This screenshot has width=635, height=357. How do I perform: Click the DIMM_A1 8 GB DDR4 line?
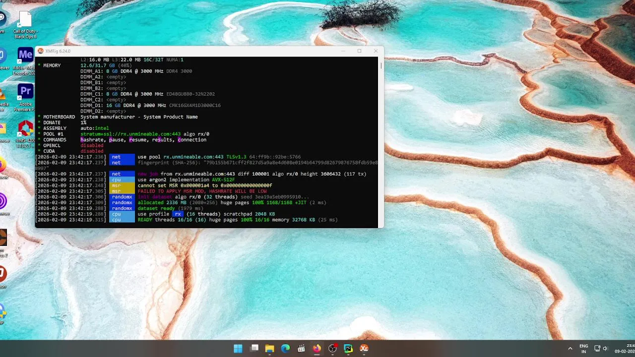[x=136, y=71]
